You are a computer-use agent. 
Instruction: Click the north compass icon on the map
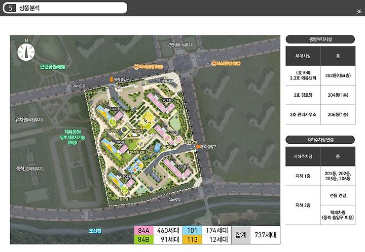[x=26, y=52]
